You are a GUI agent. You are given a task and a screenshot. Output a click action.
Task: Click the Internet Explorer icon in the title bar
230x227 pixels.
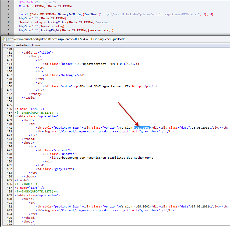[4, 39]
